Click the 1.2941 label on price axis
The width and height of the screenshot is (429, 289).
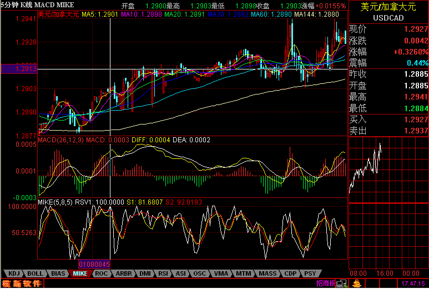[x=26, y=19]
